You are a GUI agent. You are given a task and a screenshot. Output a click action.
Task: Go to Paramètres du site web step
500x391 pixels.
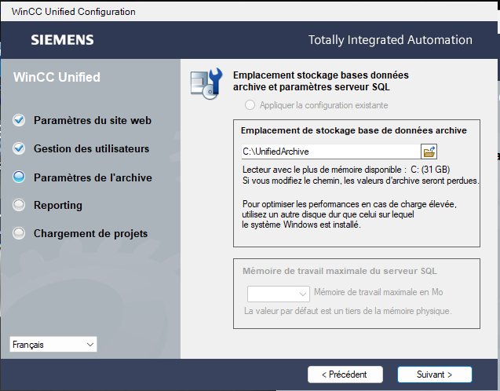pos(93,121)
